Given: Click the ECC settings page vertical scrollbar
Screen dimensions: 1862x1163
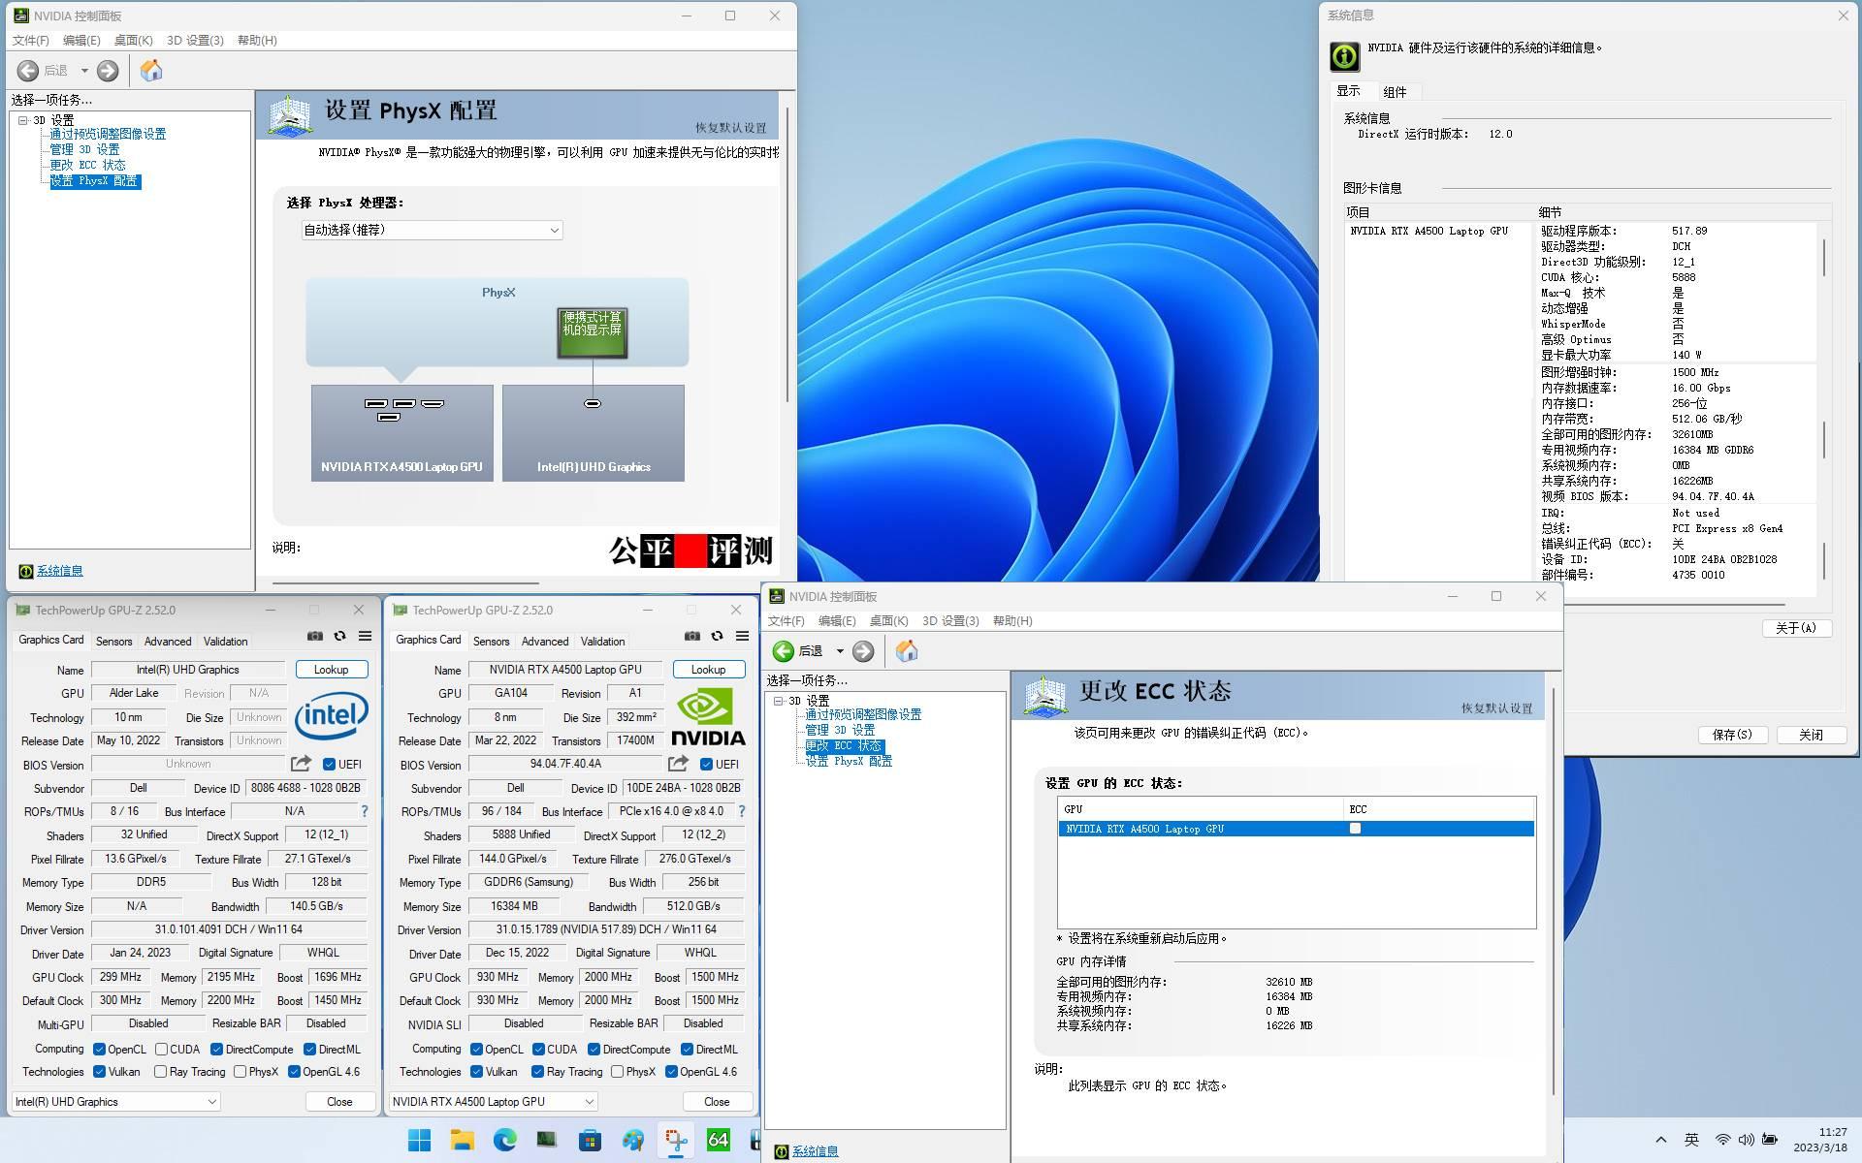Looking at the screenshot, I should coord(1554,892).
